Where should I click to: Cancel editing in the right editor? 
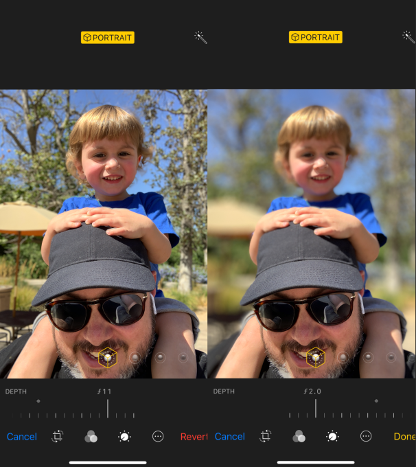pos(229,436)
